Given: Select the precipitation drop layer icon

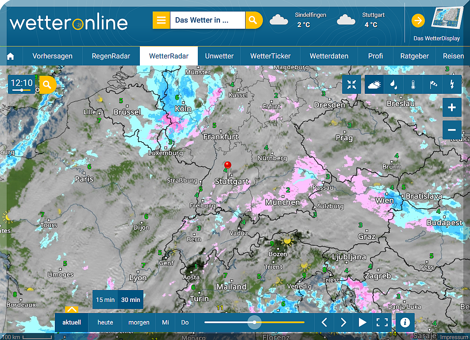Looking at the screenshot, I should pyautogui.click(x=393, y=85).
